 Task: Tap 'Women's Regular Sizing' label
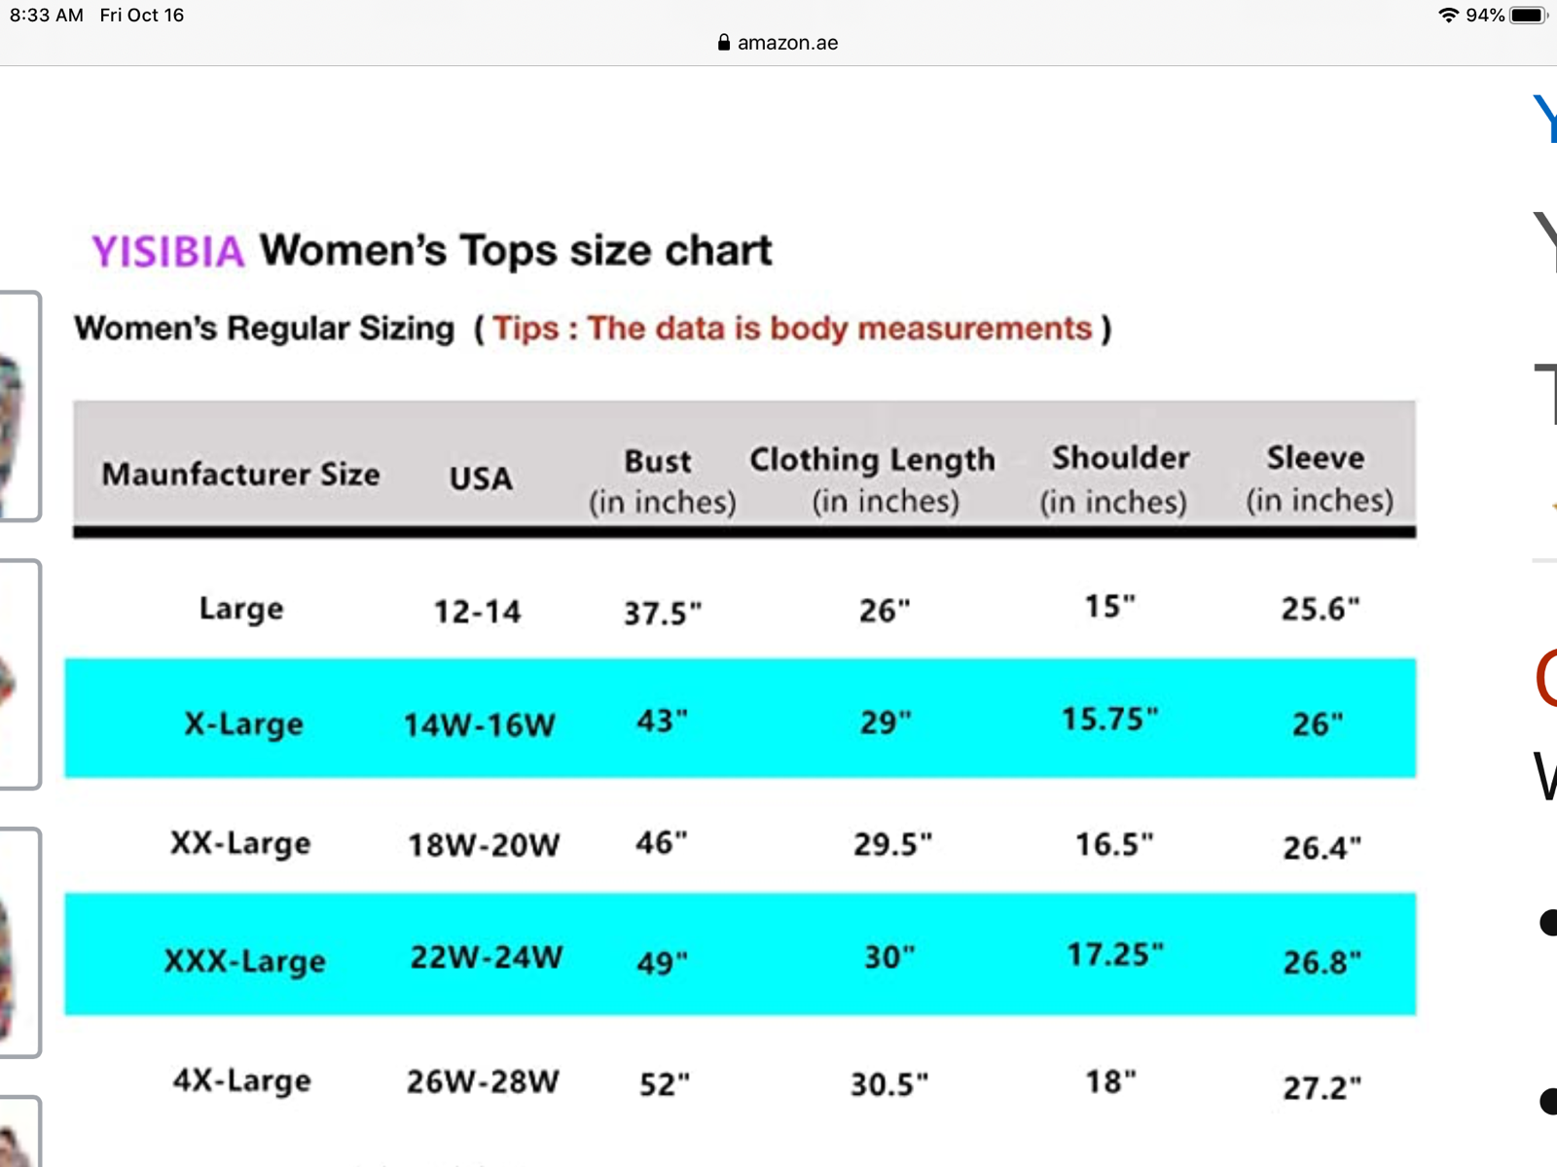pos(265,329)
